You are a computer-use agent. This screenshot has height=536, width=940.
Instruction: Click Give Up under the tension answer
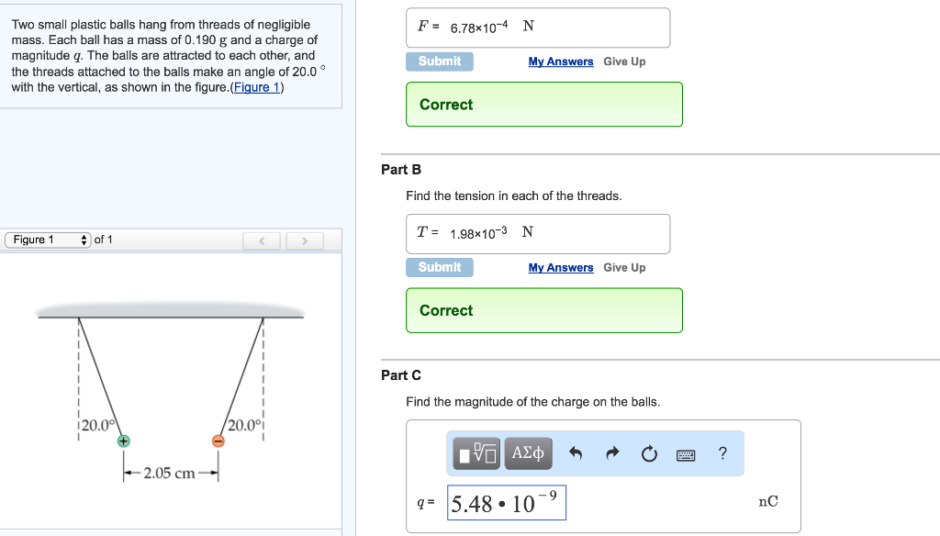tap(624, 268)
